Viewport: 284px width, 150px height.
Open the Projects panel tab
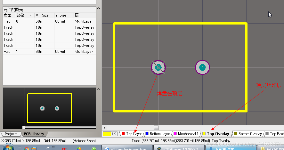click(x=11, y=134)
